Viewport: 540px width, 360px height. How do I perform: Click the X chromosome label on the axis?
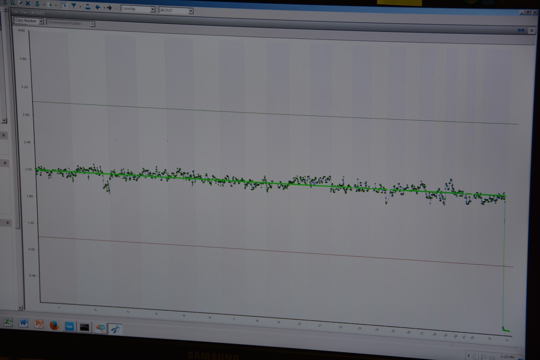[490, 339]
